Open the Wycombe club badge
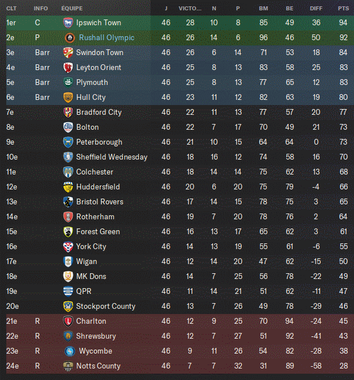Image resolution: width=354 pixels, height=380 pixels. [x=70, y=351]
